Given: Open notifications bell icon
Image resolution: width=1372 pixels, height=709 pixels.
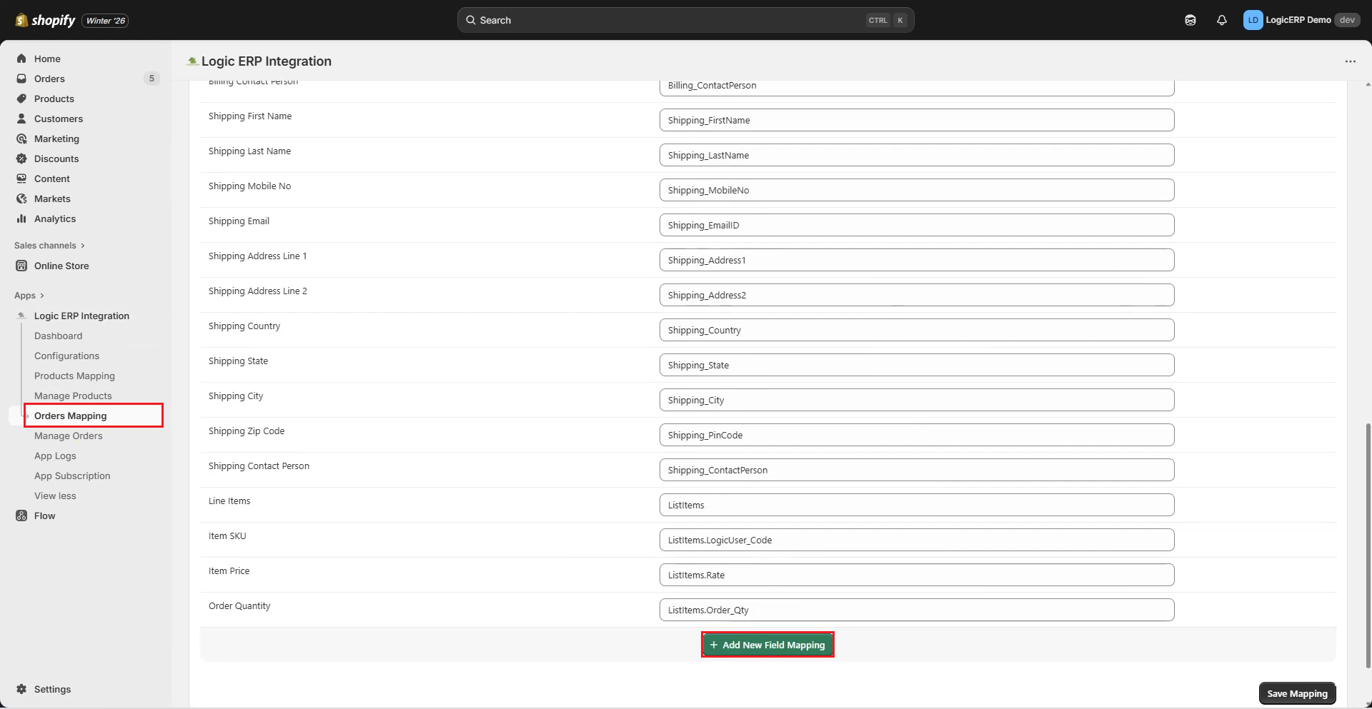Looking at the screenshot, I should click(x=1222, y=20).
